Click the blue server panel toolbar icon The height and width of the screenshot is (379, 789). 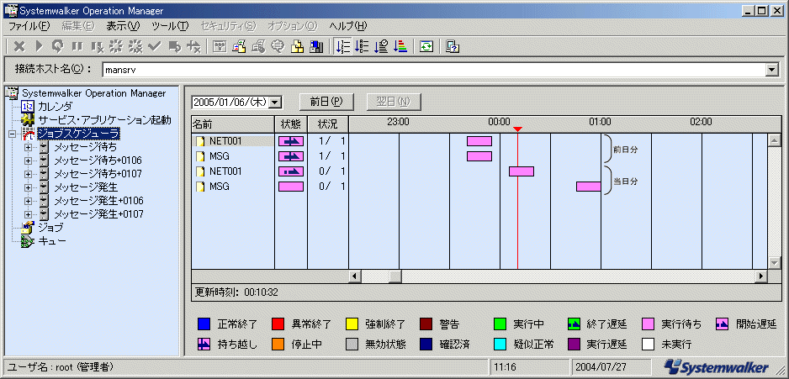point(316,47)
